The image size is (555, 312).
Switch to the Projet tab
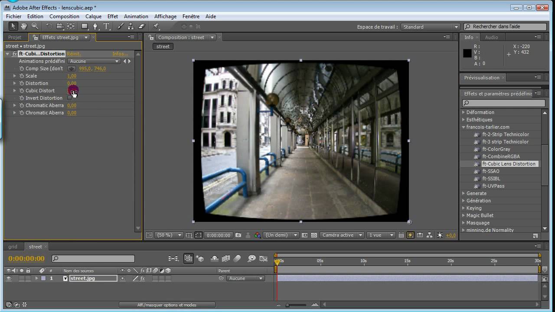[x=15, y=37]
